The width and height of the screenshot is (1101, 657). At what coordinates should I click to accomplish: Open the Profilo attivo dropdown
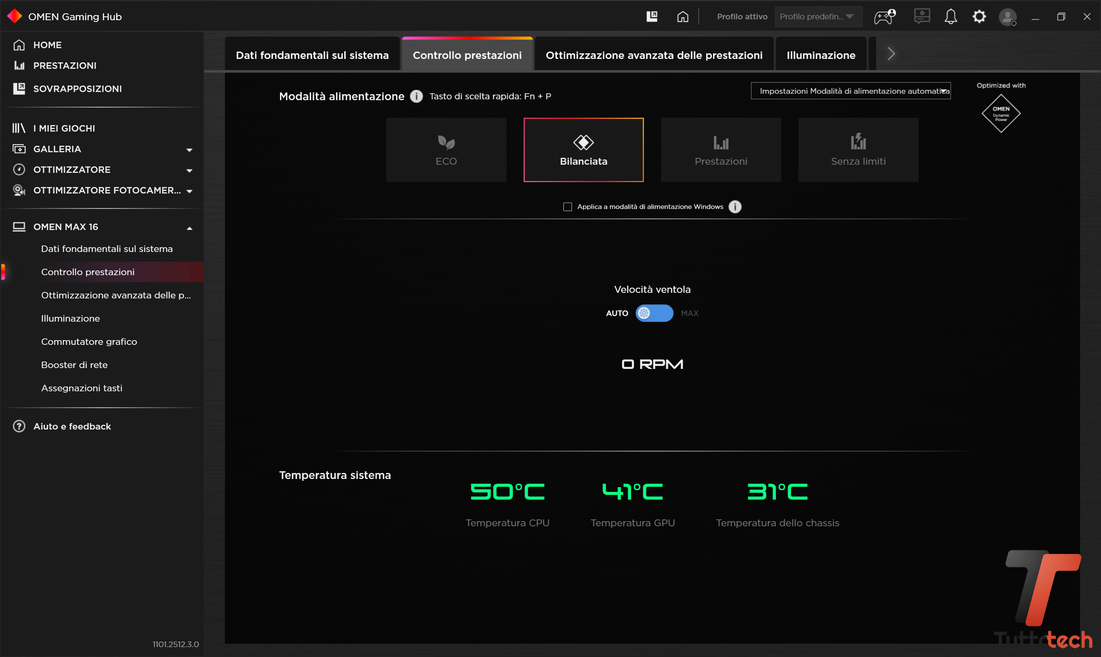coord(817,17)
